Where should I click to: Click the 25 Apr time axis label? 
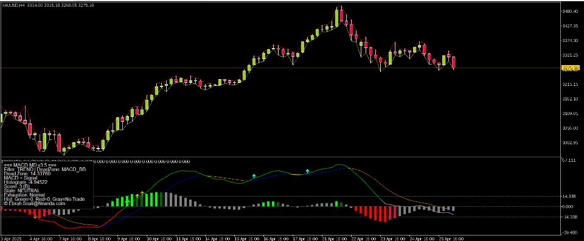pyautogui.click(x=451, y=239)
